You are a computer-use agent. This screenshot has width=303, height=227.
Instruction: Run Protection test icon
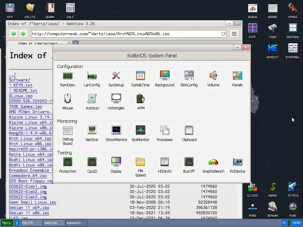(x=68, y=162)
